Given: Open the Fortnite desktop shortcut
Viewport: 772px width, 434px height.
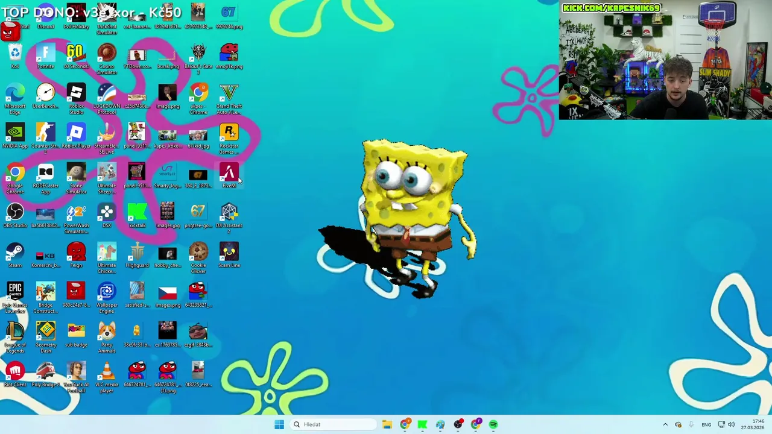Looking at the screenshot, I should coord(45,56).
